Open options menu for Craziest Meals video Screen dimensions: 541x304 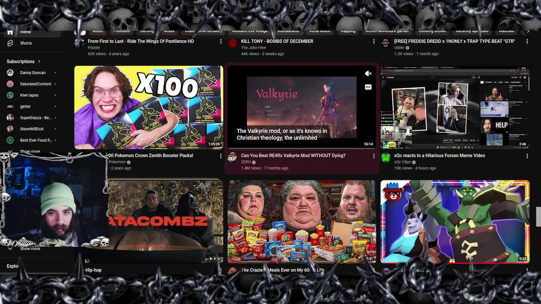pyautogui.click(x=374, y=270)
